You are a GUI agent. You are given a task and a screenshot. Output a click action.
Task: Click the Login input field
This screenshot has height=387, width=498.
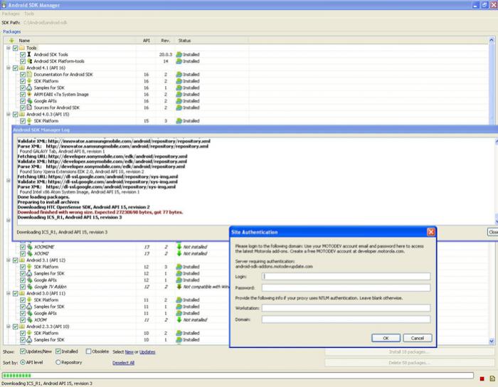tap(346, 276)
